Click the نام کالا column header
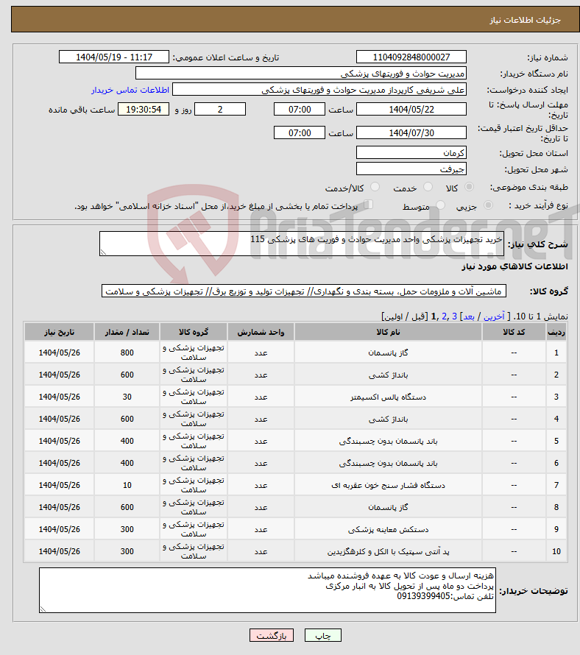The width and height of the screenshot is (580, 655). (x=388, y=332)
